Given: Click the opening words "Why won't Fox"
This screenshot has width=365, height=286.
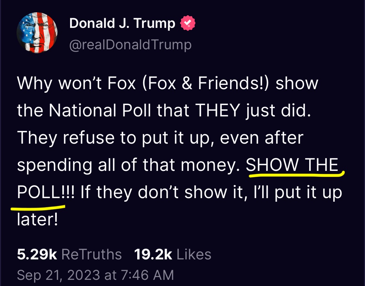Looking at the screenshot, I should tap(76, 84).
